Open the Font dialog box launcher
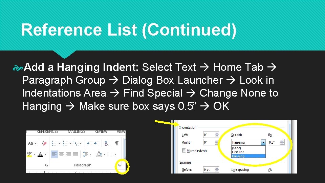 46,165
